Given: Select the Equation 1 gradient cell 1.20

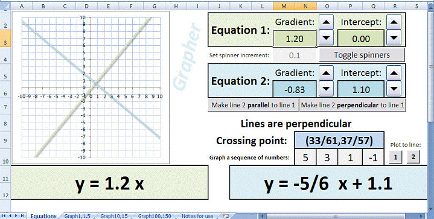Looking at the screenshot, I should tap(295, 39).
